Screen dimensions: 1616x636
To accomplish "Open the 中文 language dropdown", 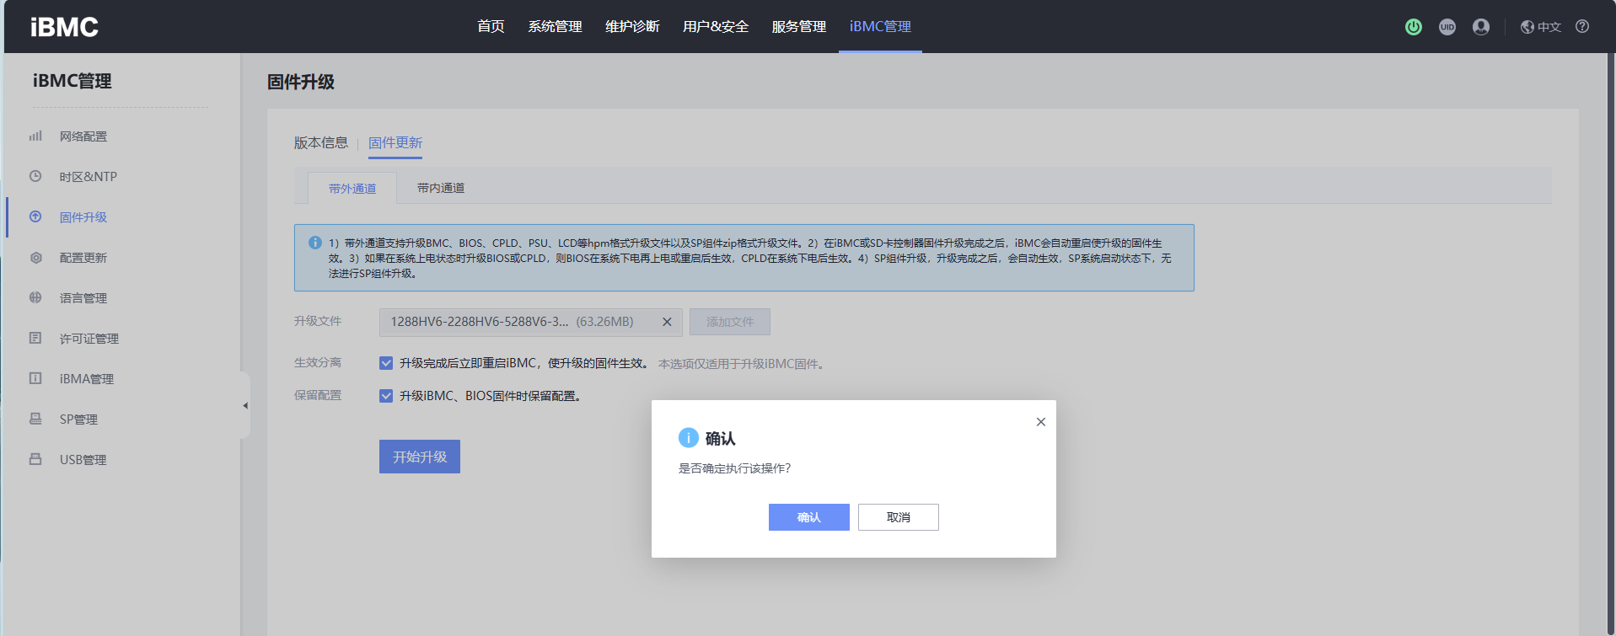I will (x=1541, y=27).
